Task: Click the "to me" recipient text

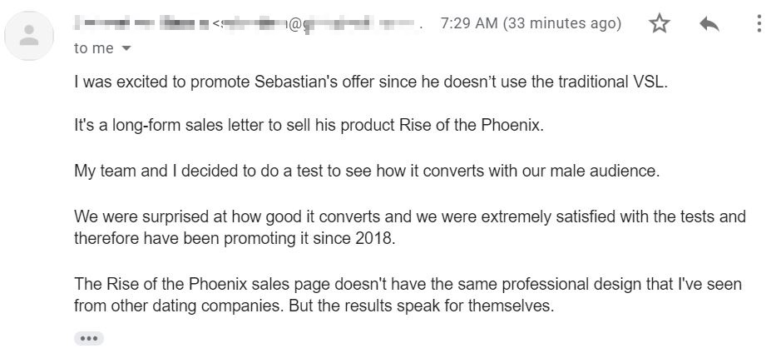Action: coord(93,48)
